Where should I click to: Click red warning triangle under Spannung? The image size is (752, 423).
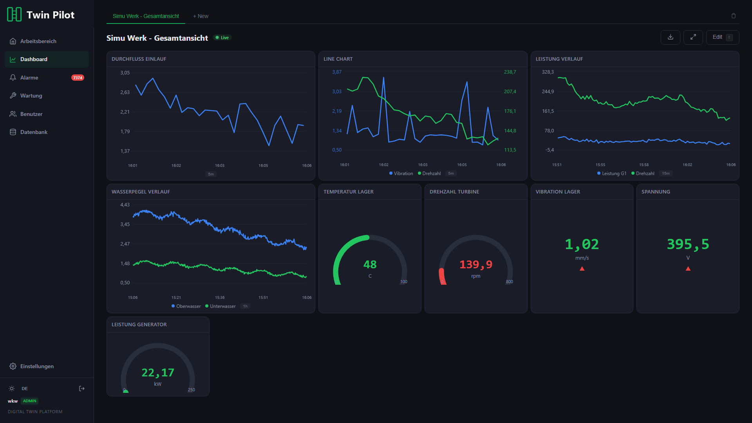688,269
